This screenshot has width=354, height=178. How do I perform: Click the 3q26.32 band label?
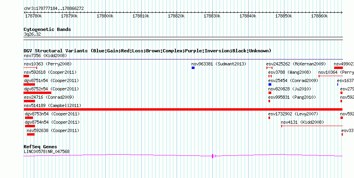tap(32, 34)
